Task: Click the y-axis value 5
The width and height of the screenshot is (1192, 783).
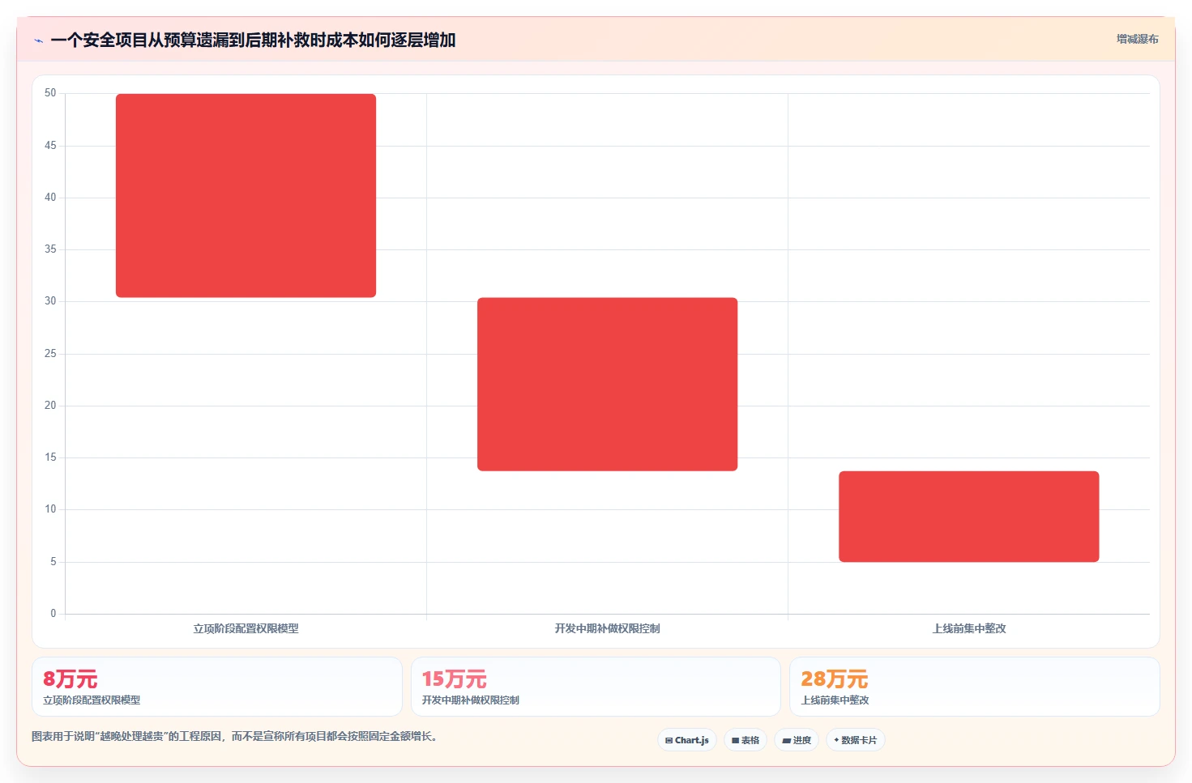Action: point(53,562)
